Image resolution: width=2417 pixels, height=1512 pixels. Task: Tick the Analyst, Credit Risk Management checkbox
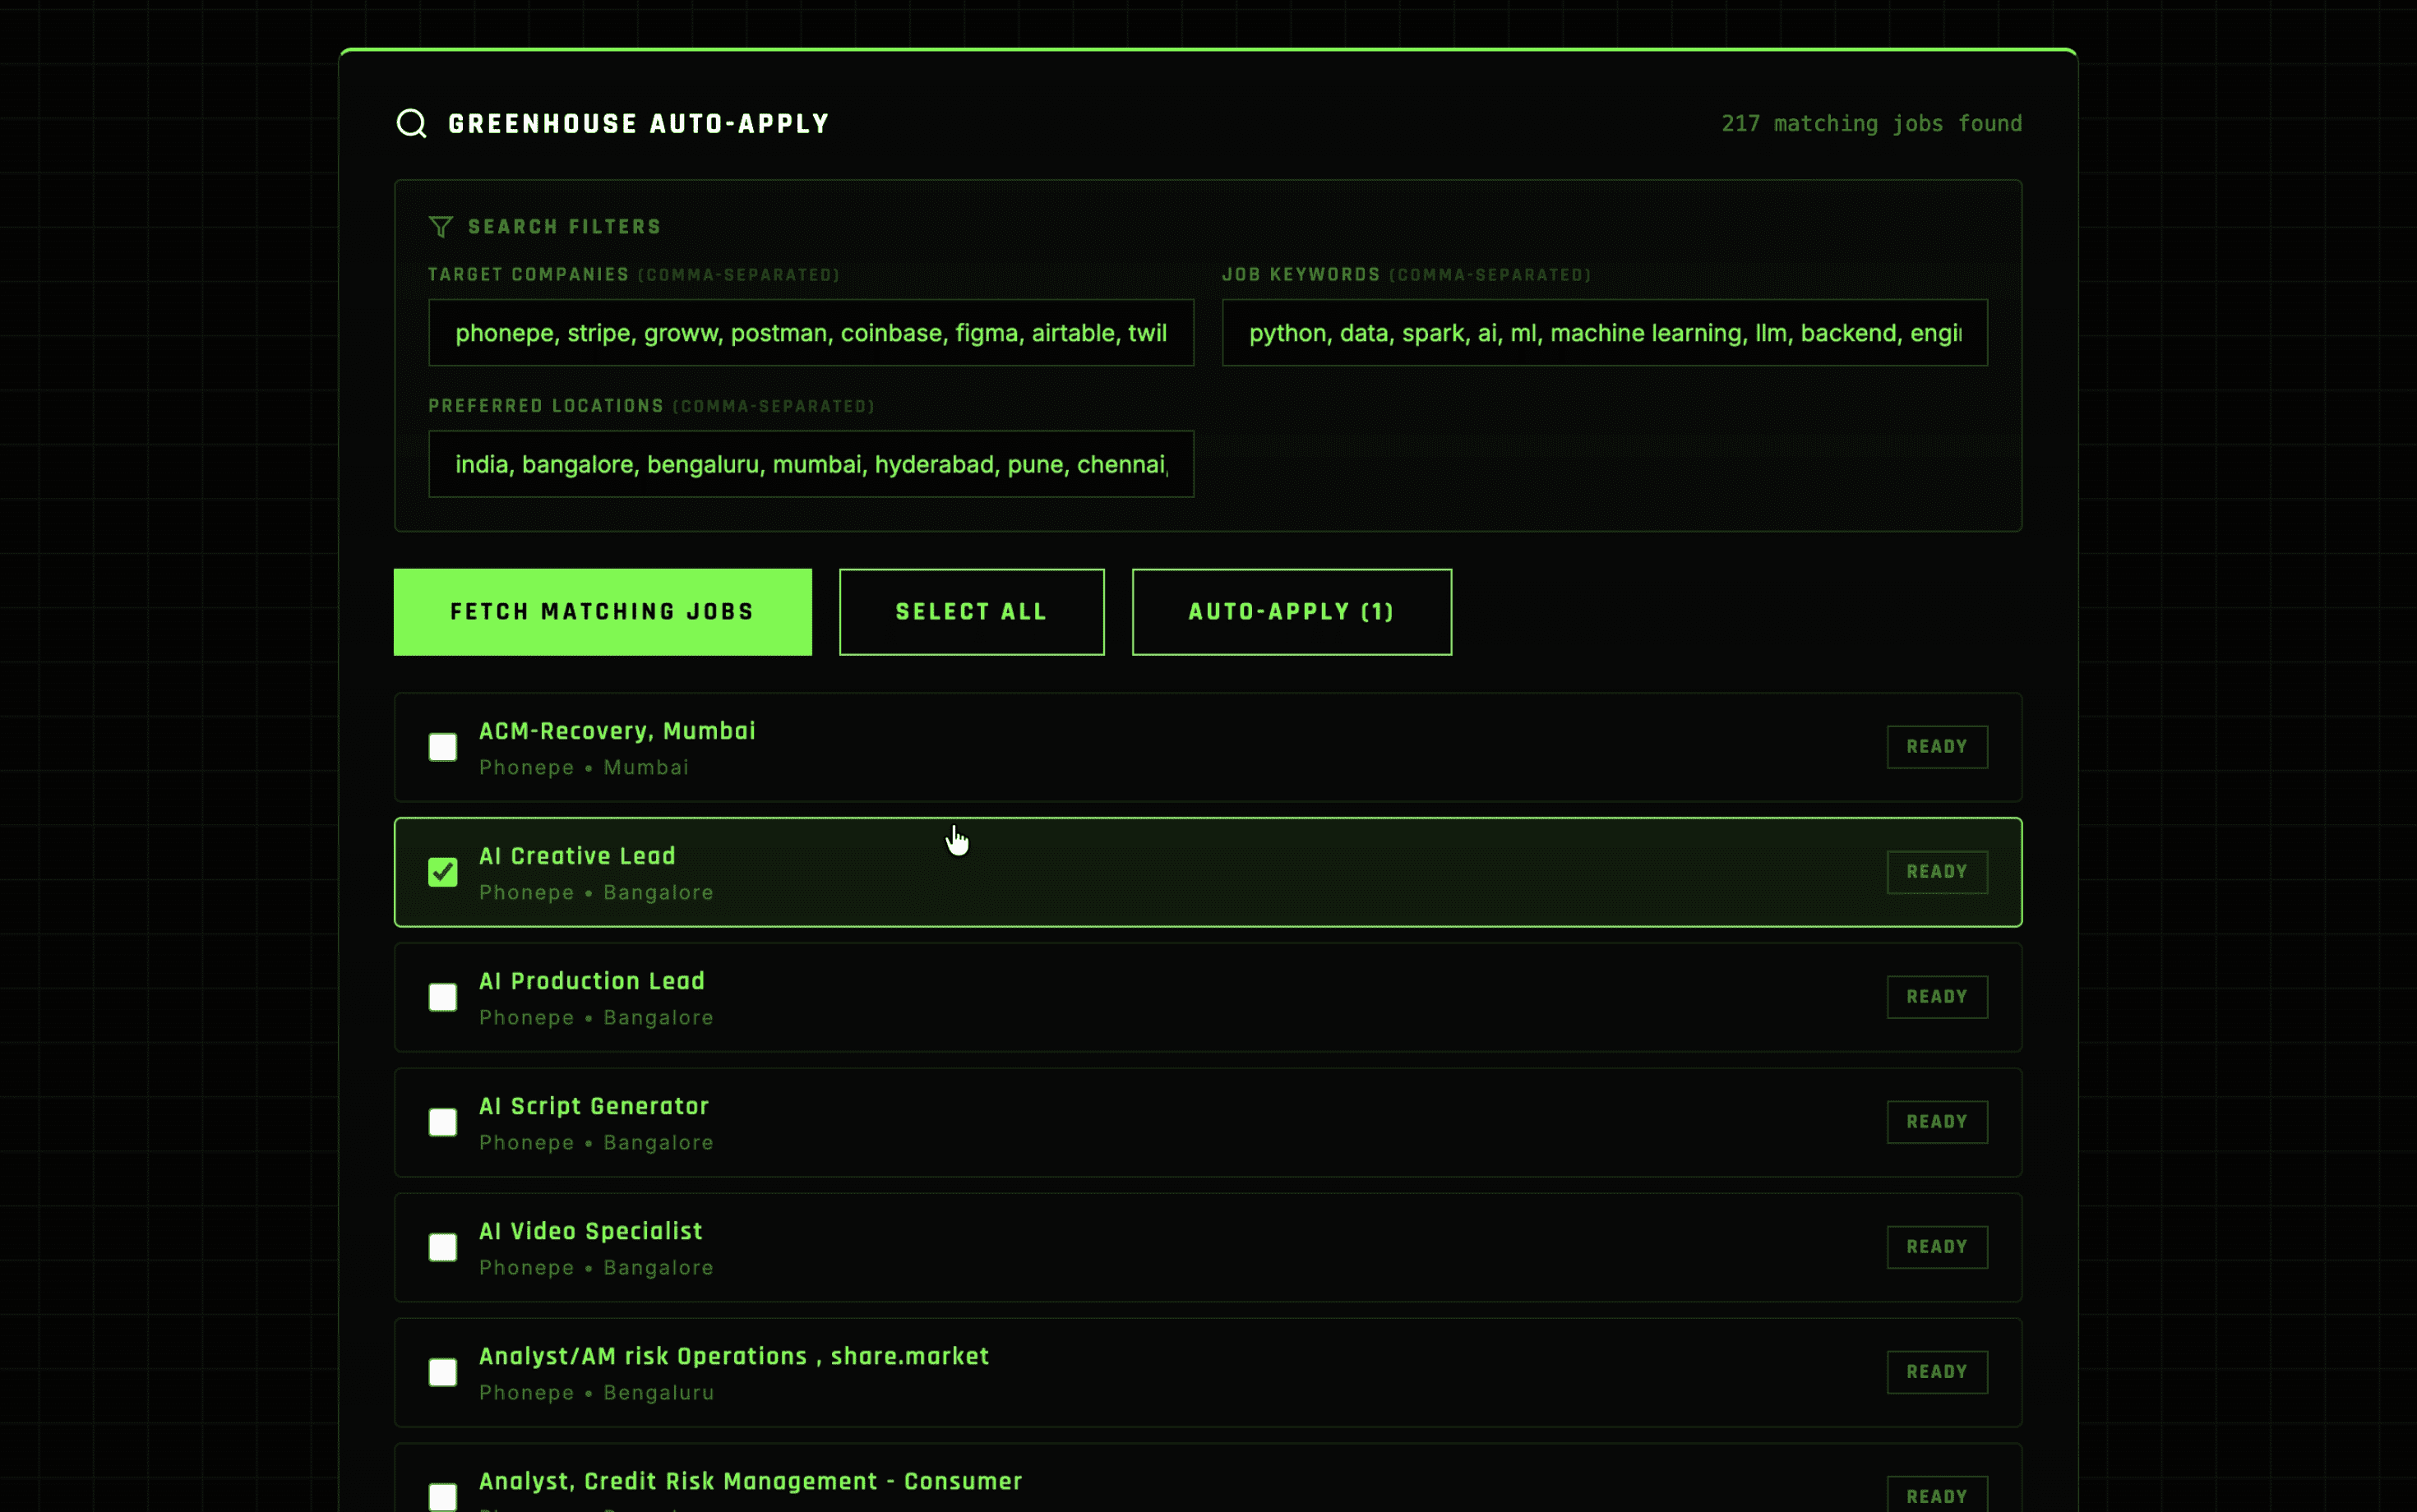442,1497
